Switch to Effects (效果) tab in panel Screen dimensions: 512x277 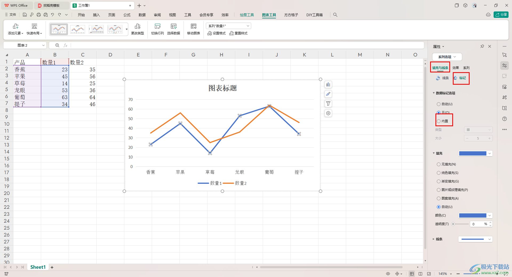click(x=455, y=68)
